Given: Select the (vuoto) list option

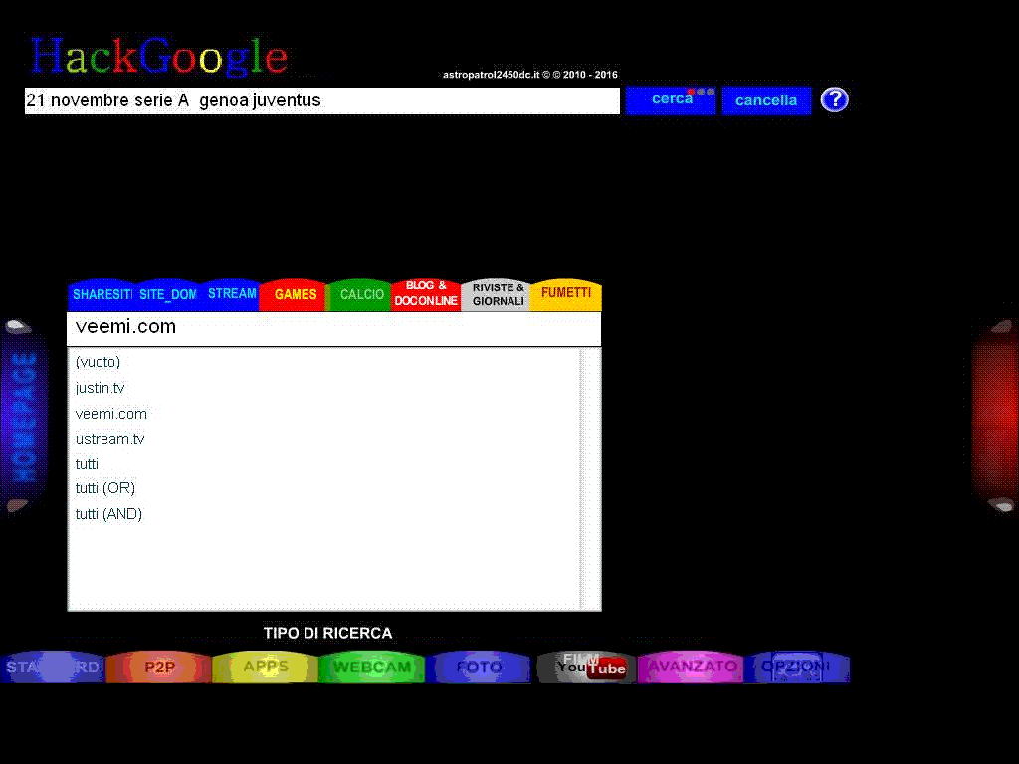Looking at the screenshot, I should pos(98,362).
